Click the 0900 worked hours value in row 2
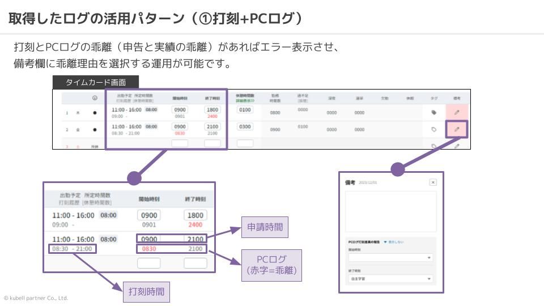This screenshot has width=544, height=306. coord(275,129)
